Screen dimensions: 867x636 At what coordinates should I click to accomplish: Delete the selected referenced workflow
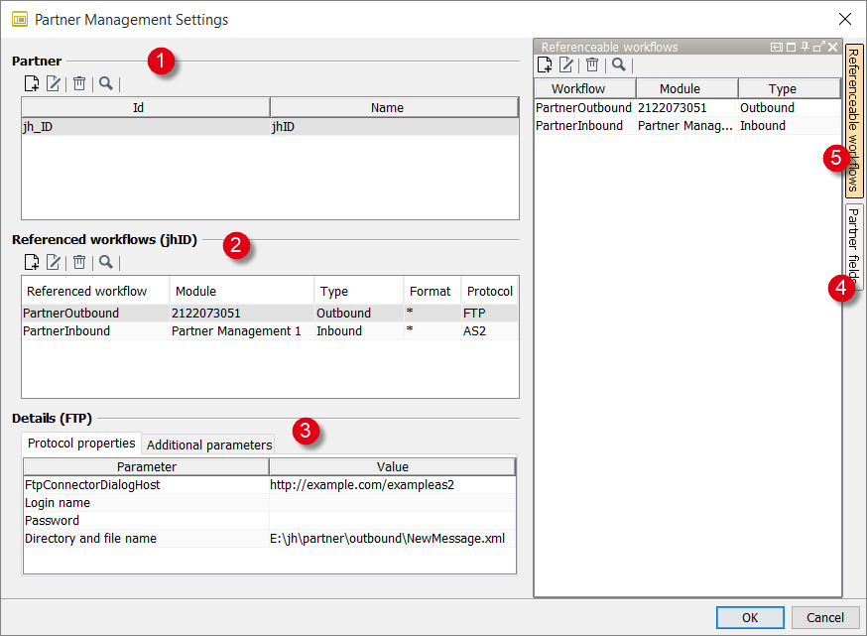point(79,262)
